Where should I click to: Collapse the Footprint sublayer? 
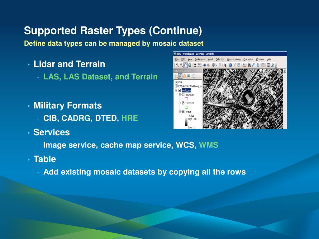[x=180, y=103]
